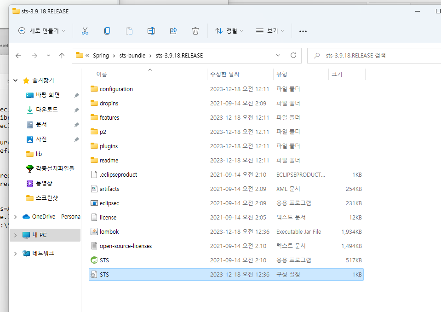
Task: Collapse the 즐겨찾기 section
Action: [x=16, y=81]
